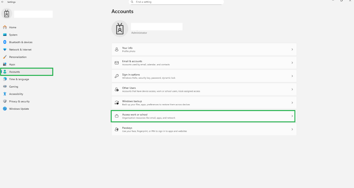The image size is (354, 188).
Task: Select Apps in sidebar
Action: tap(27, 65)
